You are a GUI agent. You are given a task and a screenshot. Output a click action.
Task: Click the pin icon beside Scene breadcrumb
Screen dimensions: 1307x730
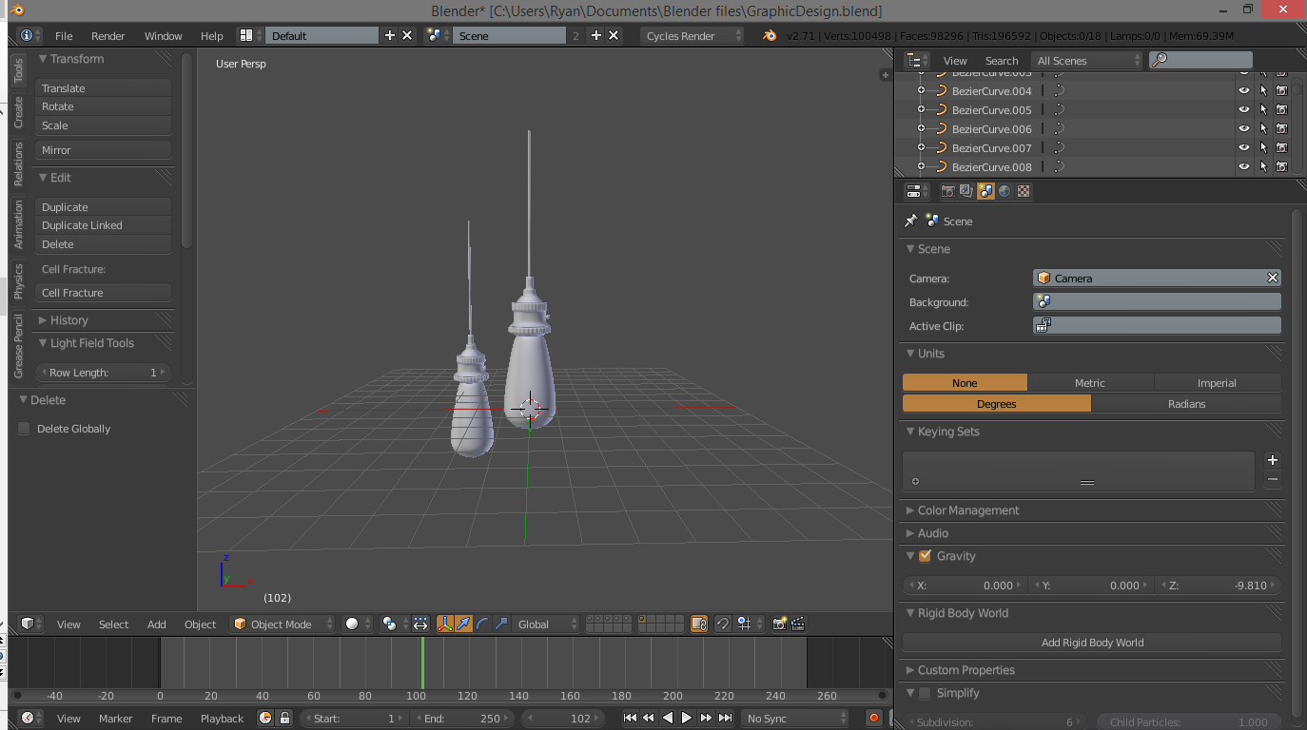click(x=910, y=221)
